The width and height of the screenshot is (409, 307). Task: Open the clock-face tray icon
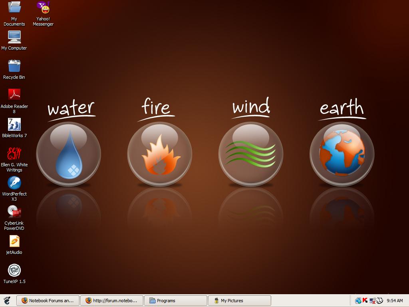(x=379, y=301)
